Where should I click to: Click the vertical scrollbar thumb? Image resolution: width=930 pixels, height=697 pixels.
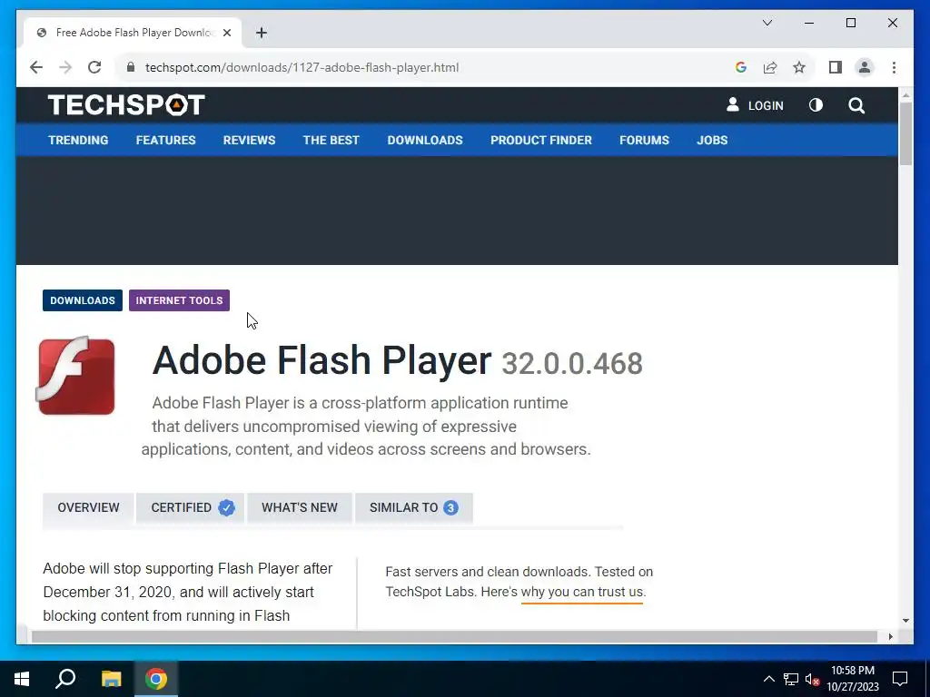pos(905,133)
